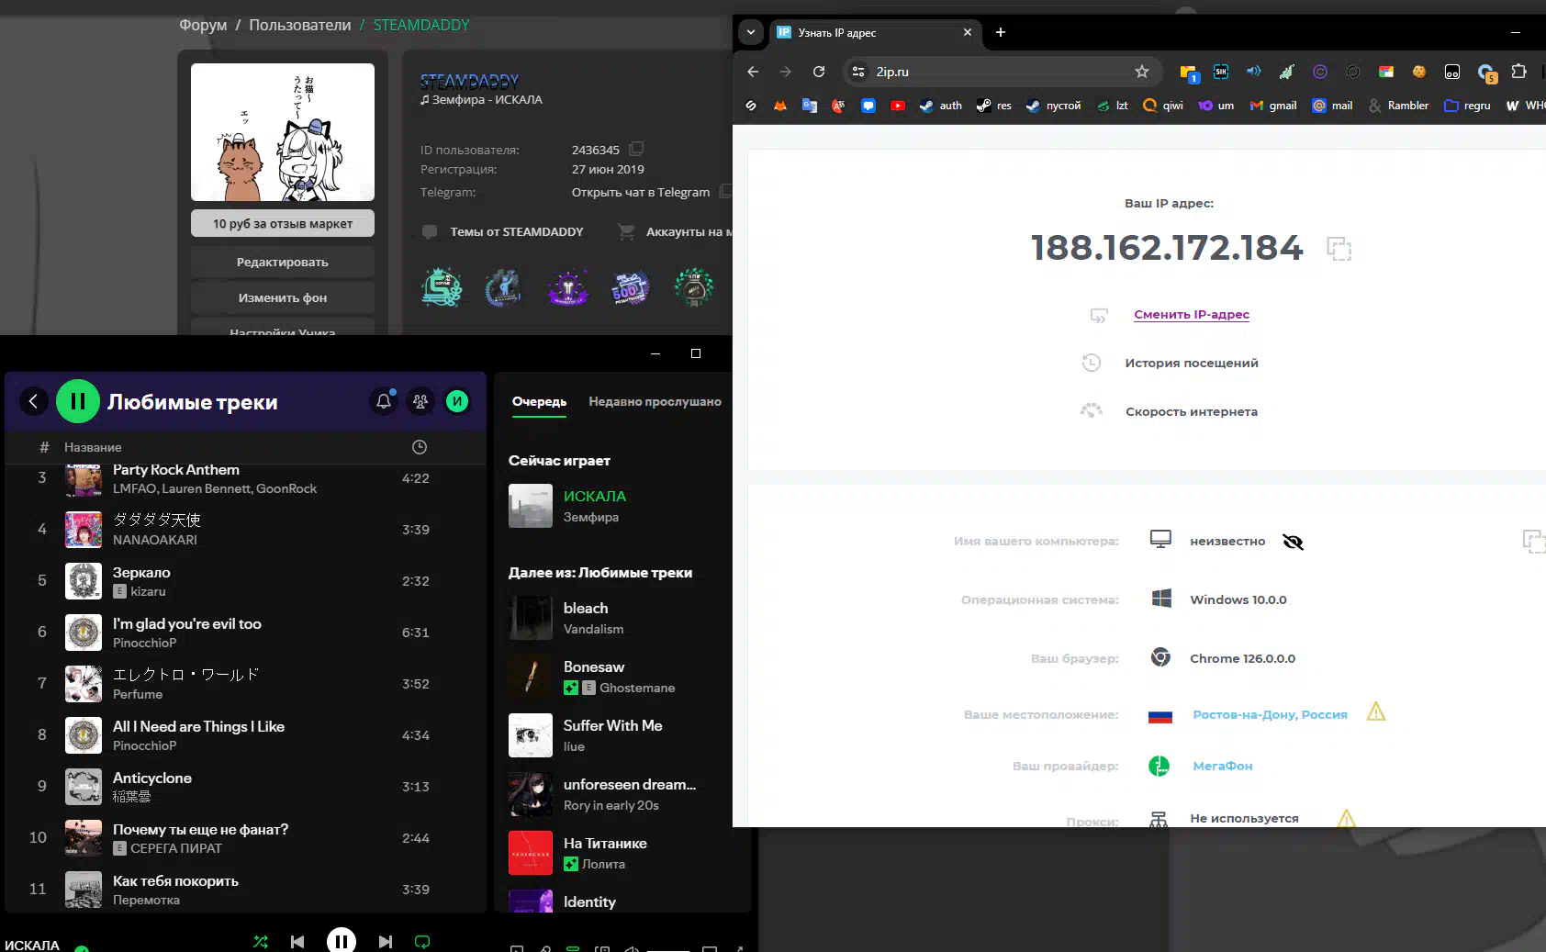Skip to next track in Spotify
This screenshot has height=952, width=1546.
click(x=386, y=941)
